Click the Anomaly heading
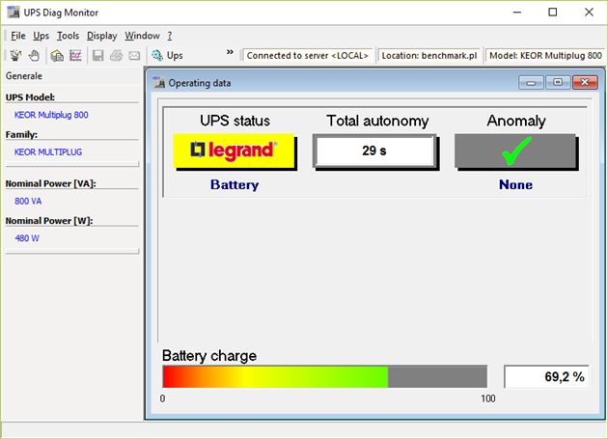The width and height of the screenshot is (608, 439). [516, 121]
